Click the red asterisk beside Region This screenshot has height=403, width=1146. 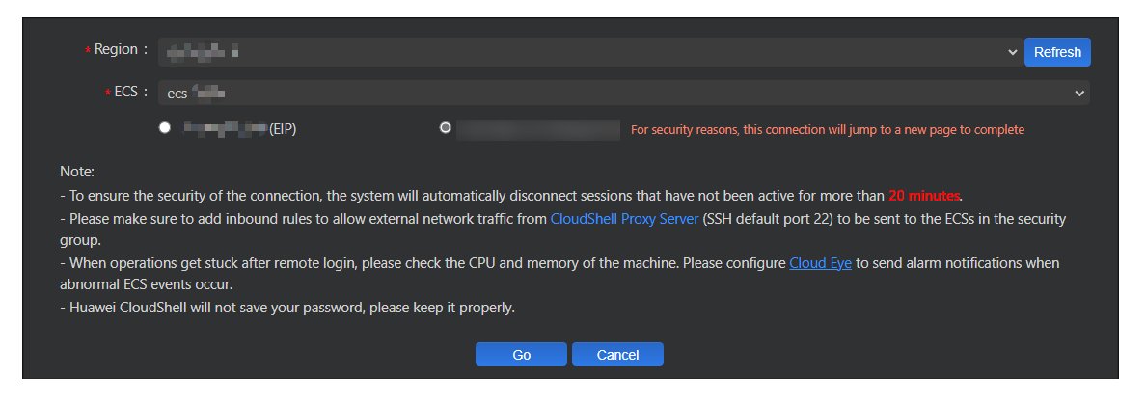pos(89,51)
